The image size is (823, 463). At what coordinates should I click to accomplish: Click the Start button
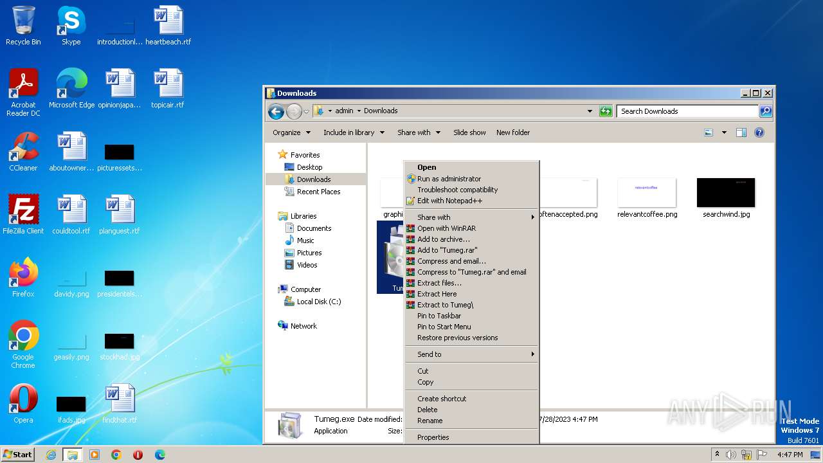(18, 455)
